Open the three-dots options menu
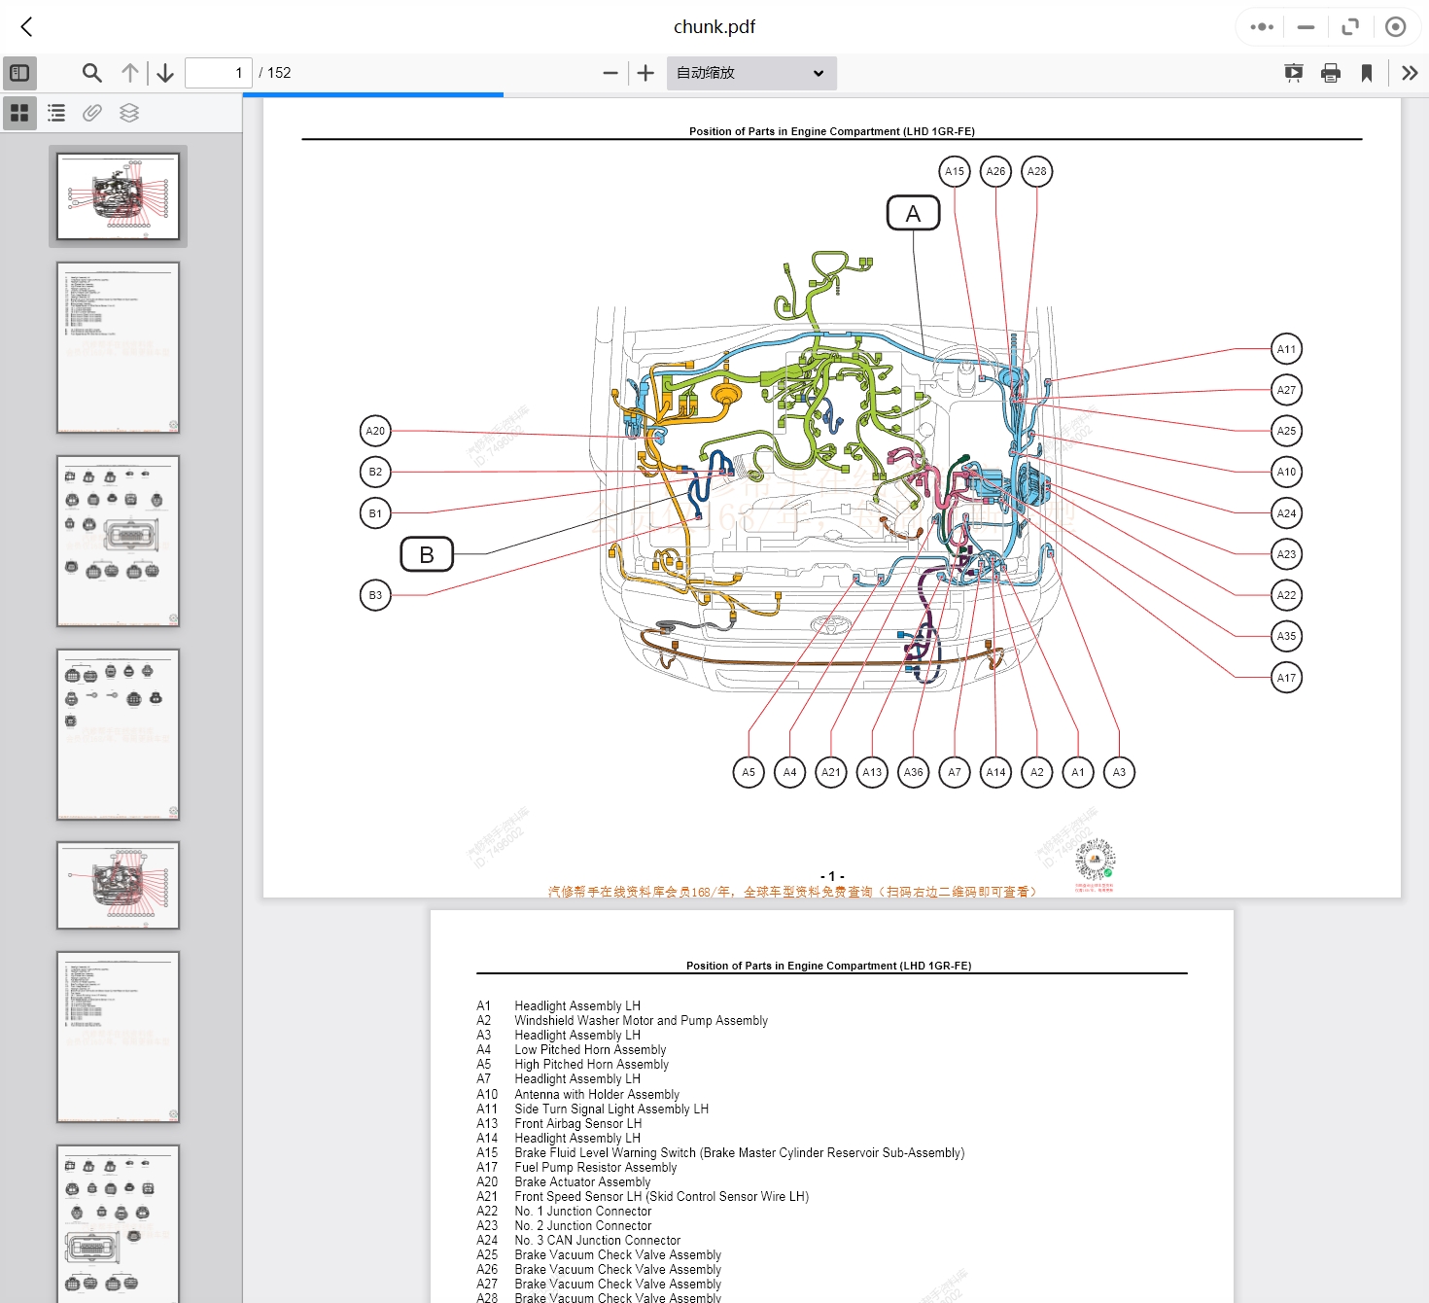1429x1303 pixels. point(1262,27)
